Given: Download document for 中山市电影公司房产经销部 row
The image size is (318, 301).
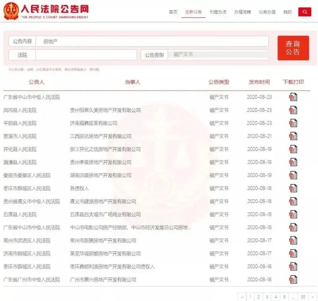Looking at the screenshot, I should click(x=293, y=227).
